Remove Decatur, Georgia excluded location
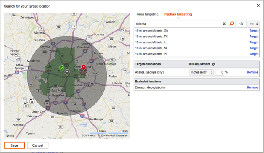 [x=253, y=88]
